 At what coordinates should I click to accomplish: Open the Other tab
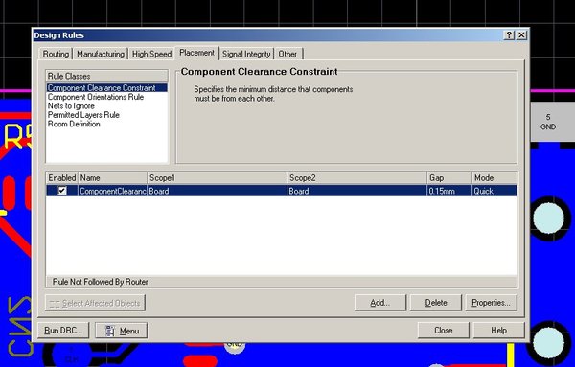click(287, 54)
